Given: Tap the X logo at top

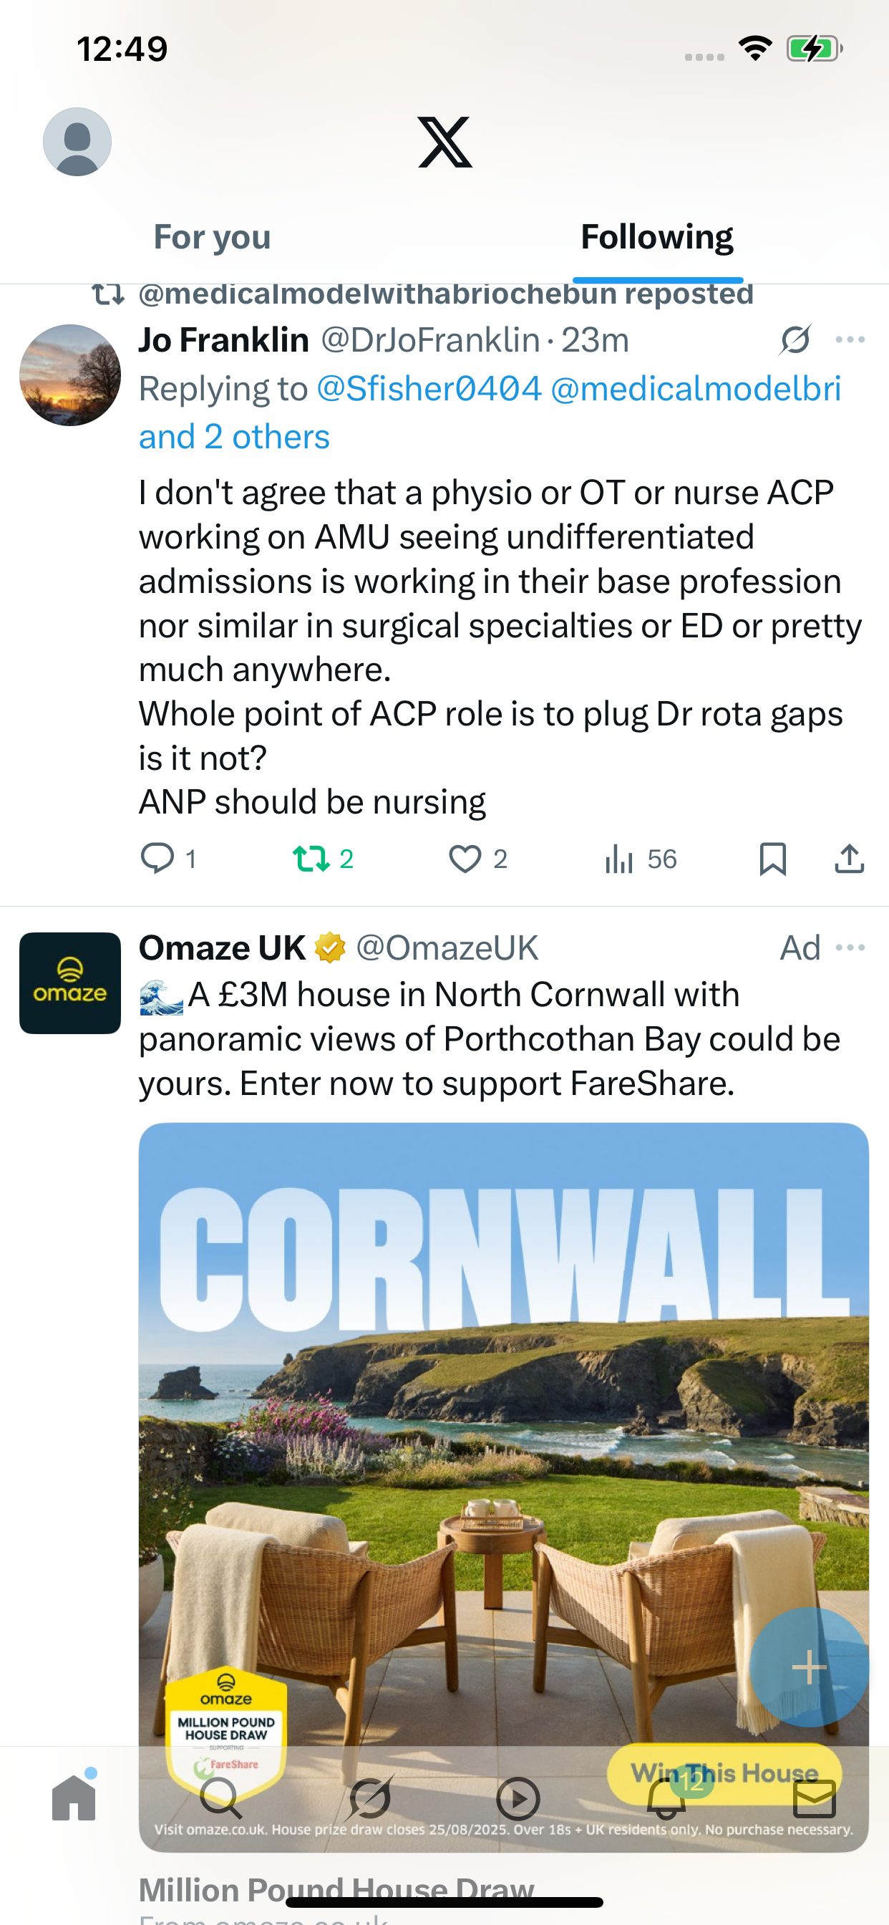Looking at the screenshot, I should pyautogui.click(x=444, y=142).
